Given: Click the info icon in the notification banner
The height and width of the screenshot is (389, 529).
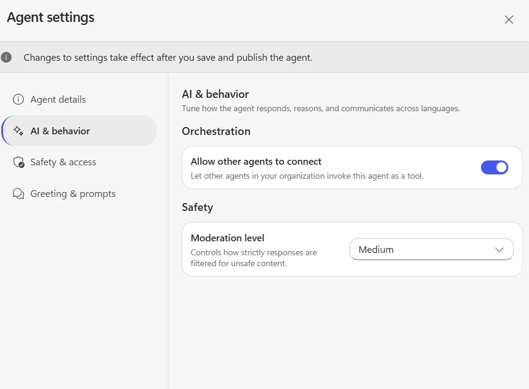Looking at the screenshot, I should pos(6,57).
